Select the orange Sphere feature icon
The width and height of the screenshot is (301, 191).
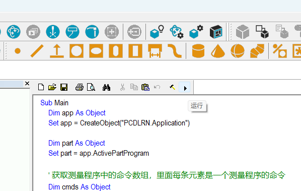click(x=238, y=51)
